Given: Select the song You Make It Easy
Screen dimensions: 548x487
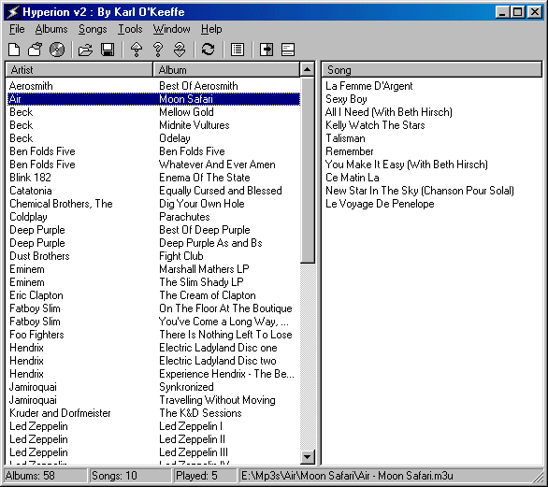Looking at the screenshot, I should [x=407, y=165].
